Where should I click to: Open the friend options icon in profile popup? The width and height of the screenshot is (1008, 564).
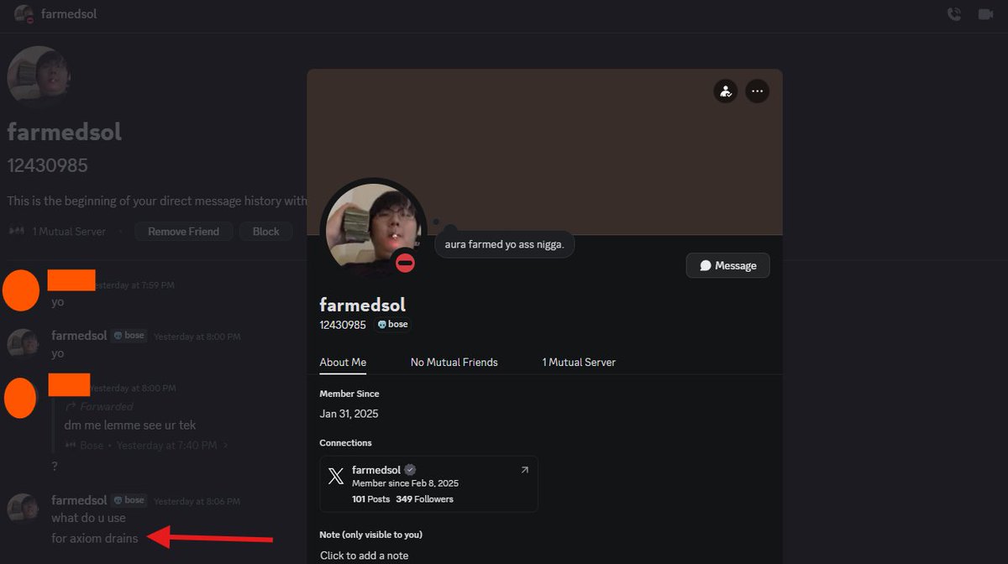tap(726, 91)
